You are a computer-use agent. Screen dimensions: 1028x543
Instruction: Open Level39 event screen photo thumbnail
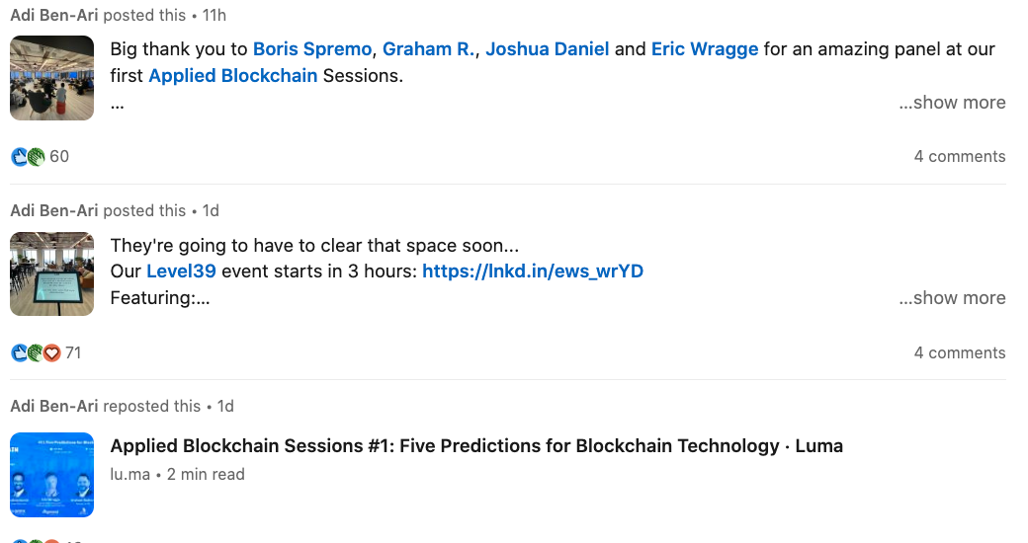[x=52, y=274]
